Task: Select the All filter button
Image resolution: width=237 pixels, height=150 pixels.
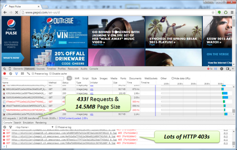Action: tap(69, 78)
